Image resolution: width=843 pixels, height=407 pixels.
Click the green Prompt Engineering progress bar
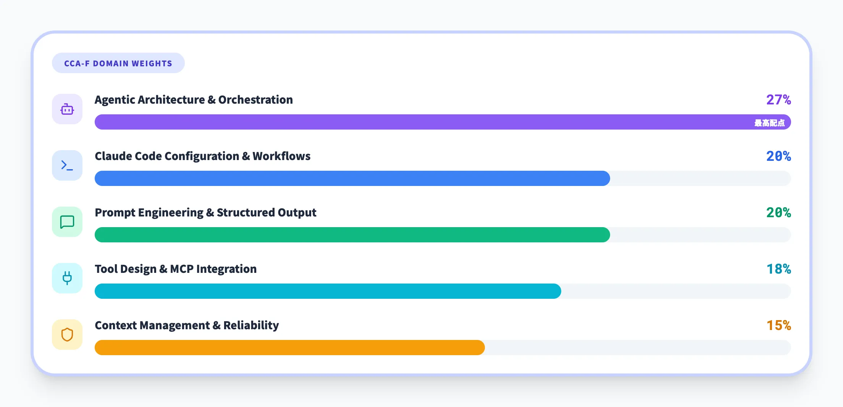[x=352, y=235]
